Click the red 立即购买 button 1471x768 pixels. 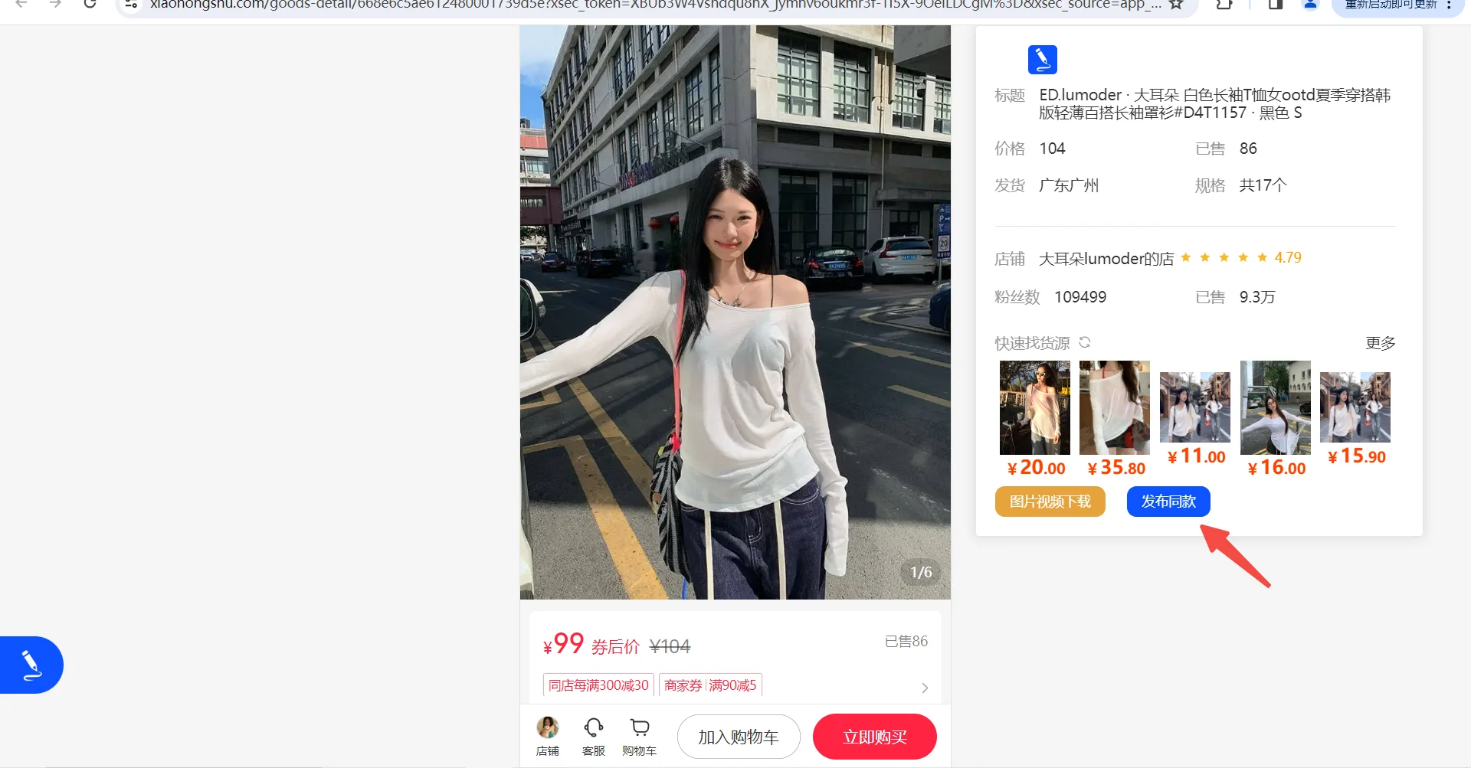pyautogui.click(x=874, y=736)
